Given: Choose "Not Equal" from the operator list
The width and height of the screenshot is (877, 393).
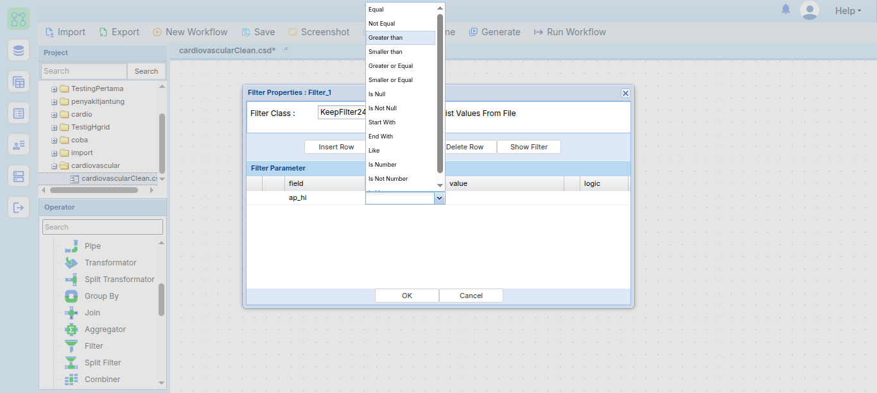Looking at the screenshot, I should (x=401, y=24).
